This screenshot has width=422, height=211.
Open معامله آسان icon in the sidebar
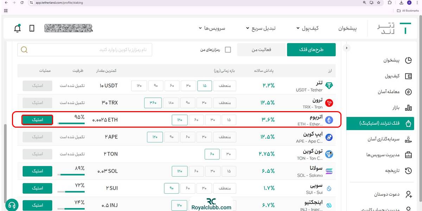point(408,92)
